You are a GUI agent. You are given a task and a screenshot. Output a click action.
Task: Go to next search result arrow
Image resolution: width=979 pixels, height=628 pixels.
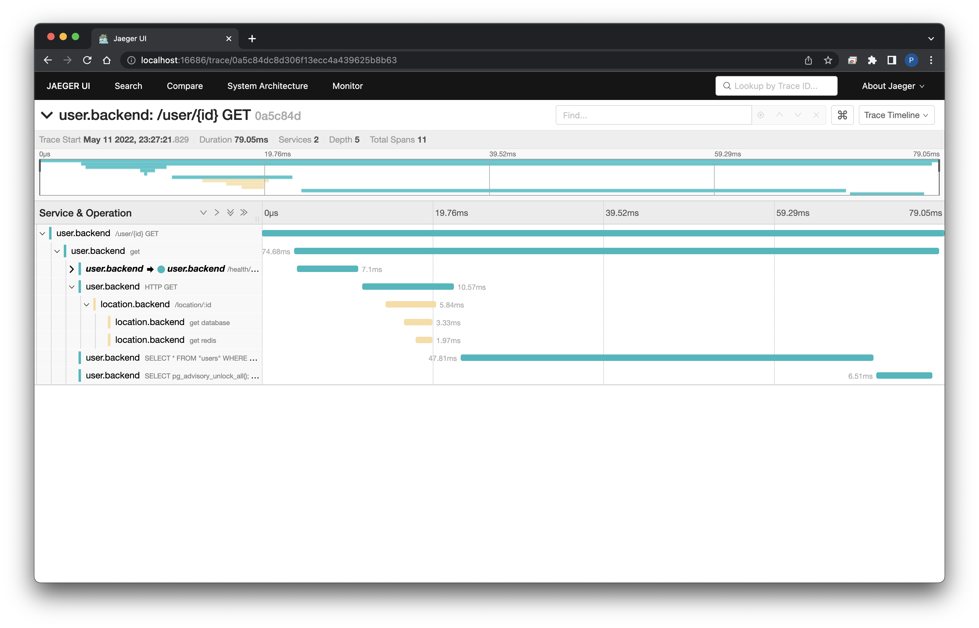point(797,115)
